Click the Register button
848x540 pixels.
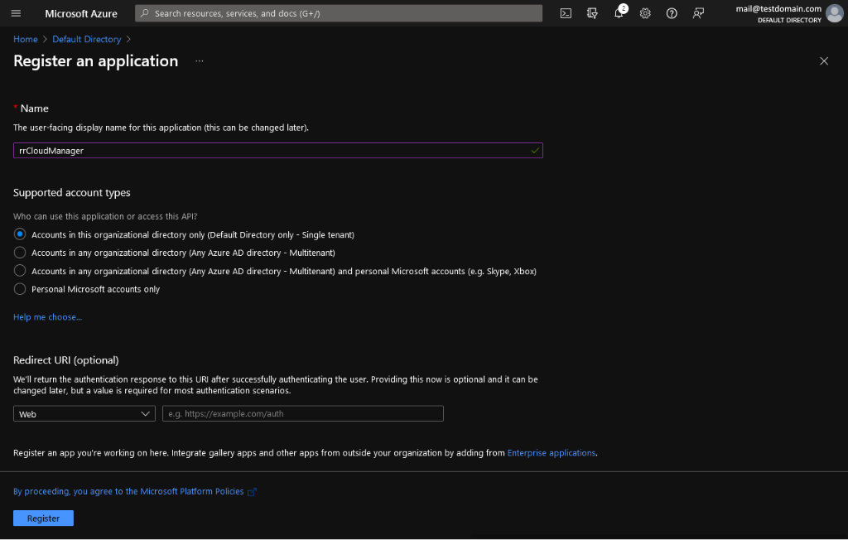[x=43, y=518]
